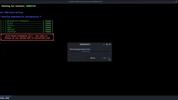Click the found status beside Zipalign
The height and width of the screenshot is (100, 178).
click(48, 32)
